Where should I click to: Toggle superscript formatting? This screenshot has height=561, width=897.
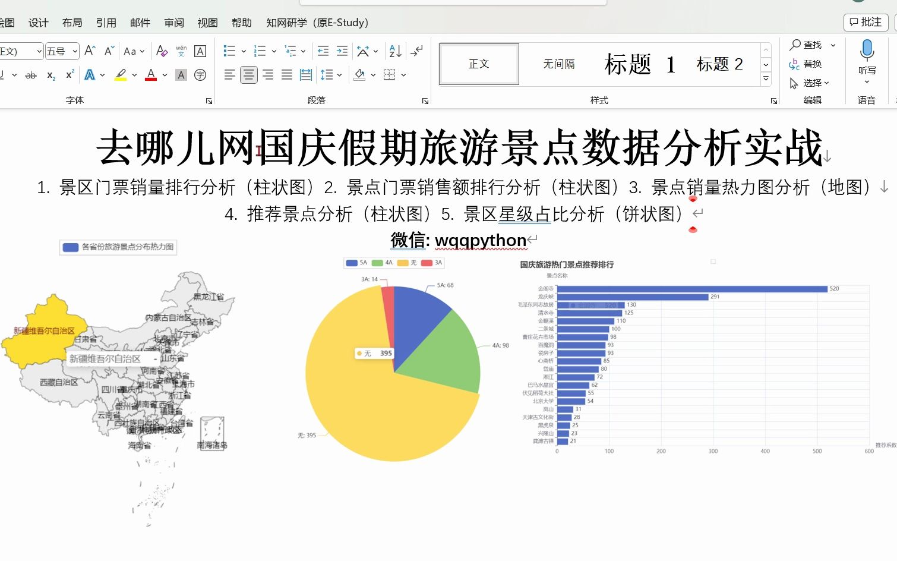click(70, 75)
